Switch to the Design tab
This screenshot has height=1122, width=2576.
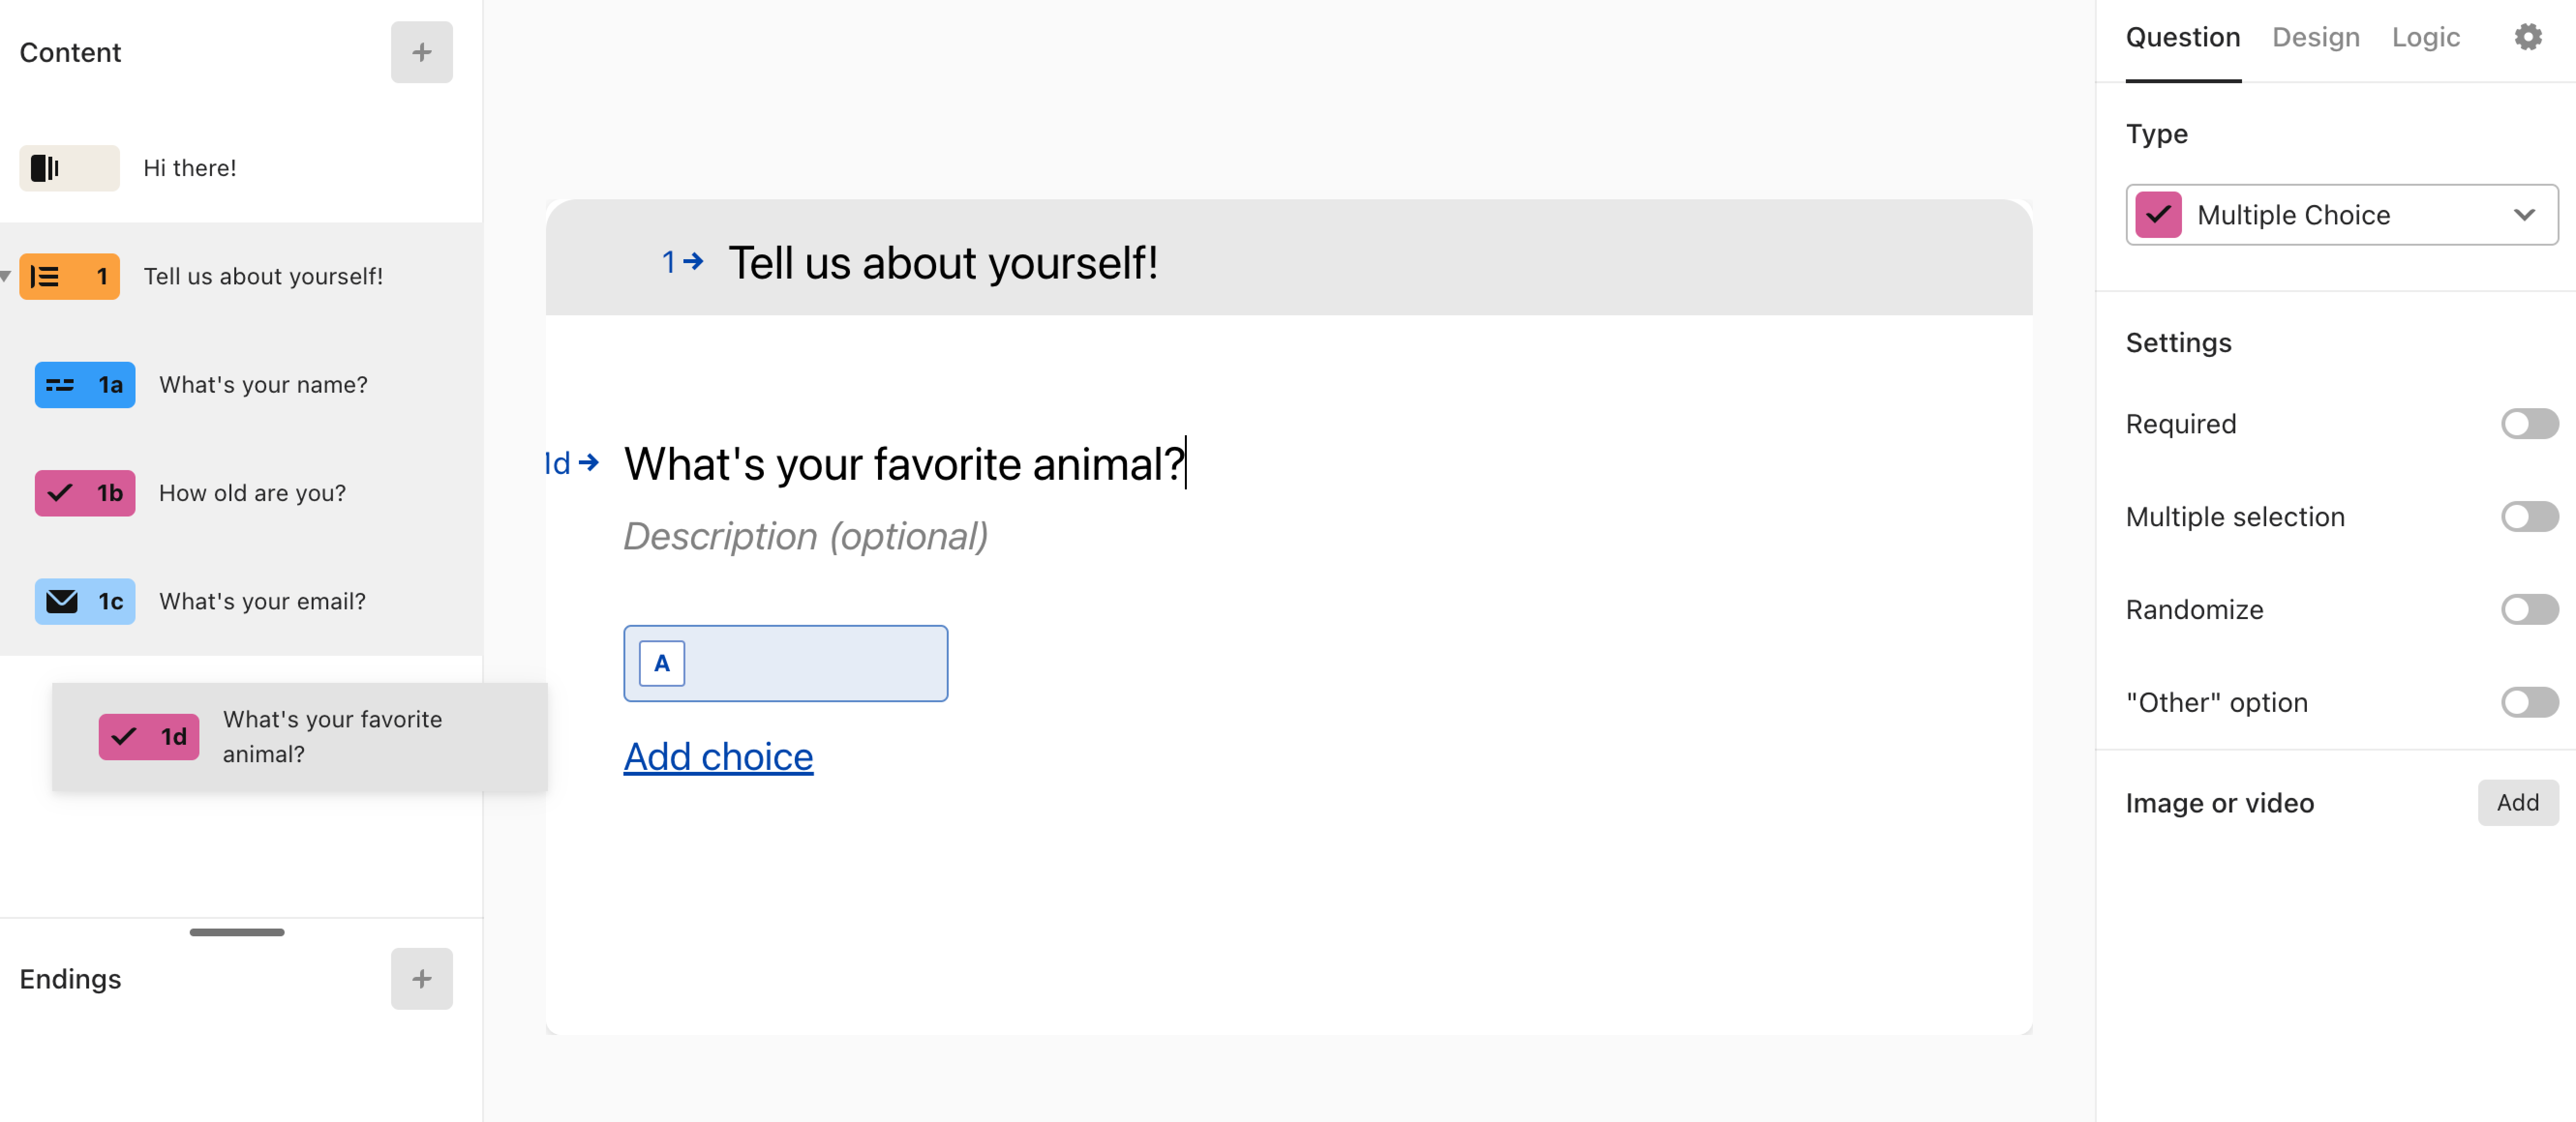coord(2315,37)
